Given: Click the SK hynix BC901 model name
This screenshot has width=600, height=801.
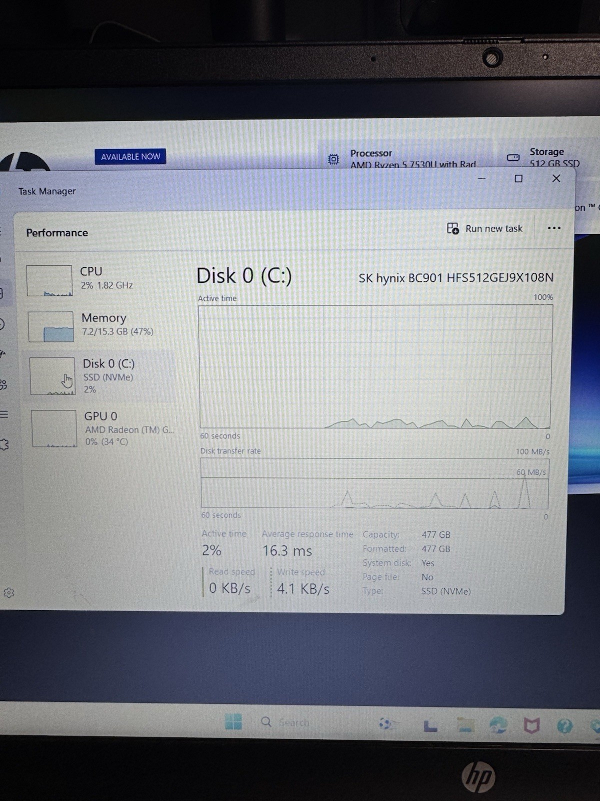Looking at the screenshot, I should [456, 277].
